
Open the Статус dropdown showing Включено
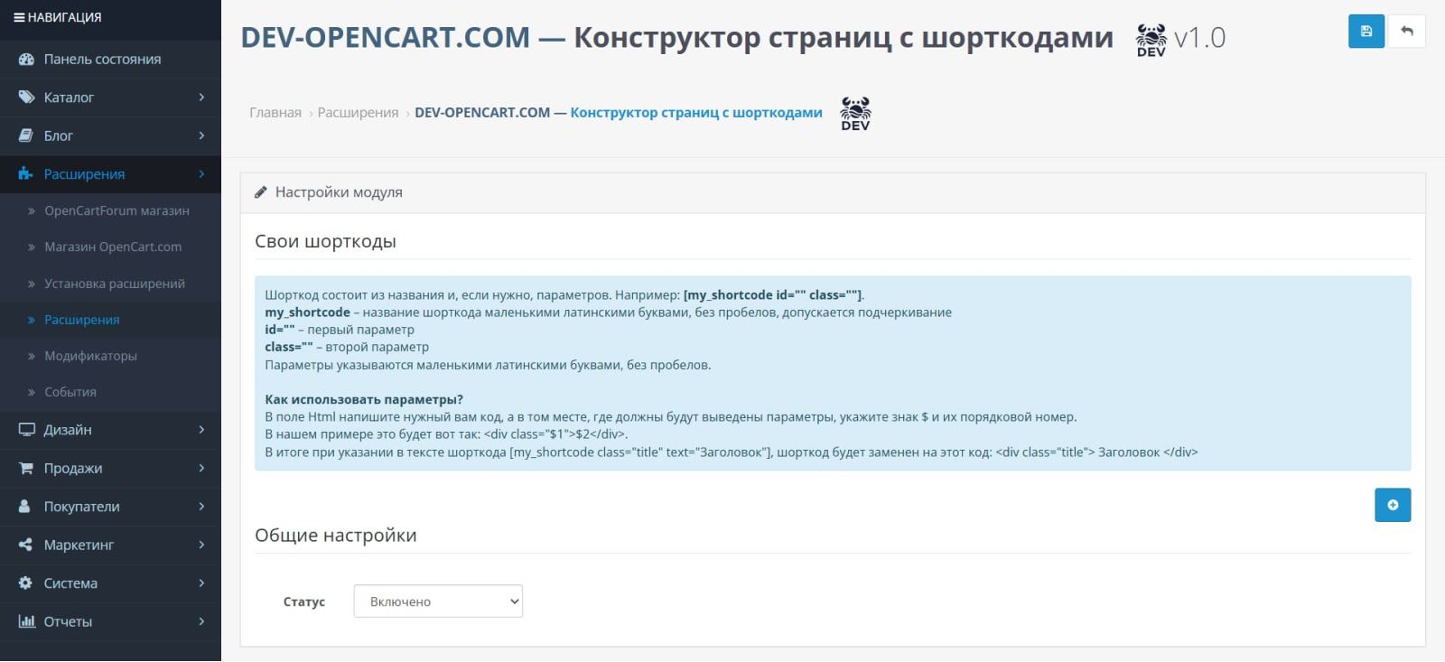[x=438, y=601]
